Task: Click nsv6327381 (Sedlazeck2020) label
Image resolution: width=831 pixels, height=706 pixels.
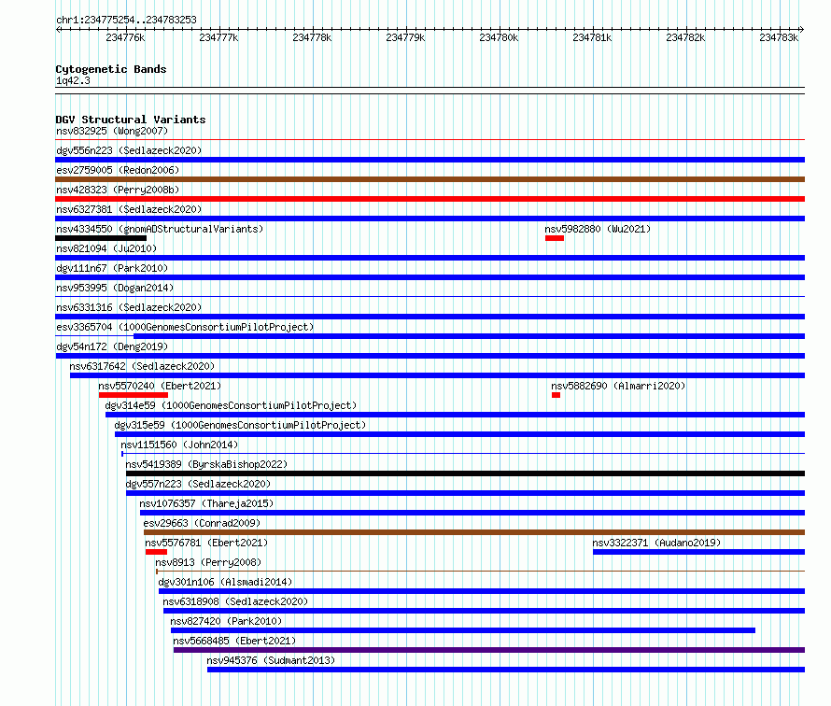Action: coord(129,209)
